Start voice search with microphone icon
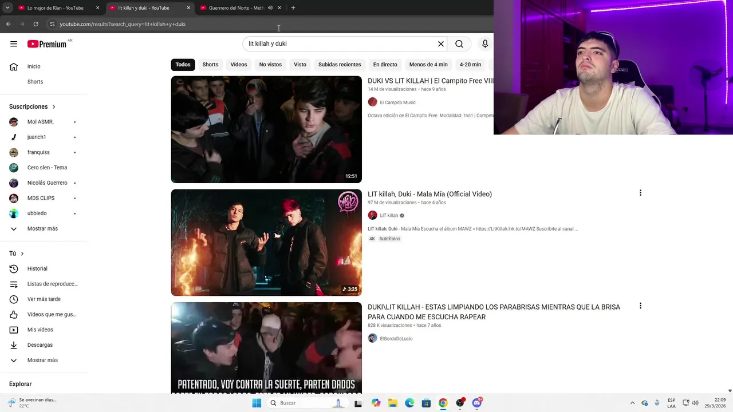 pyautogui.click(x=485, y=44)
